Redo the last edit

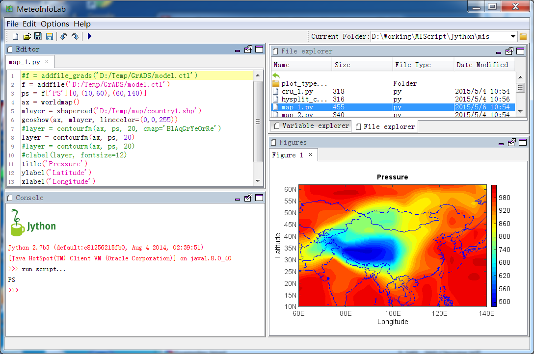(75, 36)
